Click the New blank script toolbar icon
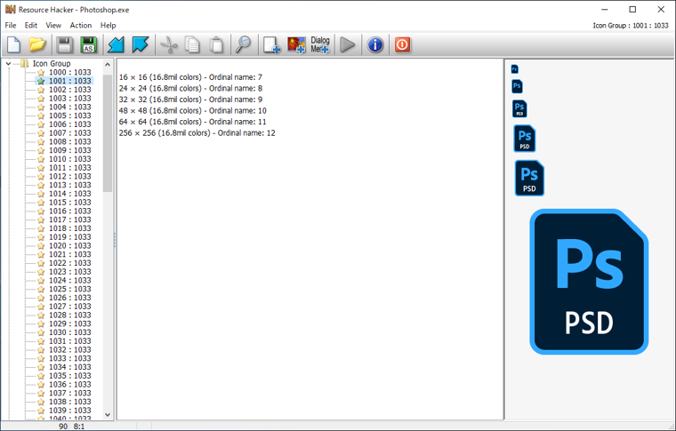Viewport: 676px width, 431px height. tap(14, 44)
